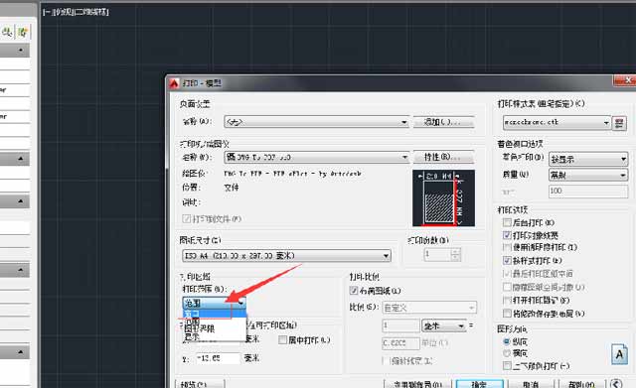Open the 着色打印 dropdown

click(x=588, y=159)
